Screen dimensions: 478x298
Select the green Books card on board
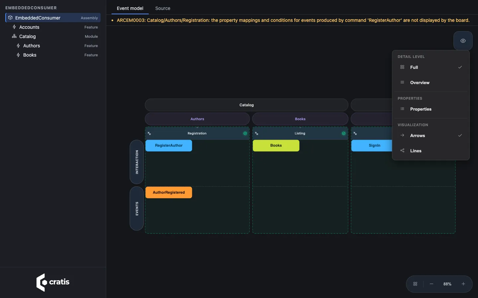coord(276,145)
